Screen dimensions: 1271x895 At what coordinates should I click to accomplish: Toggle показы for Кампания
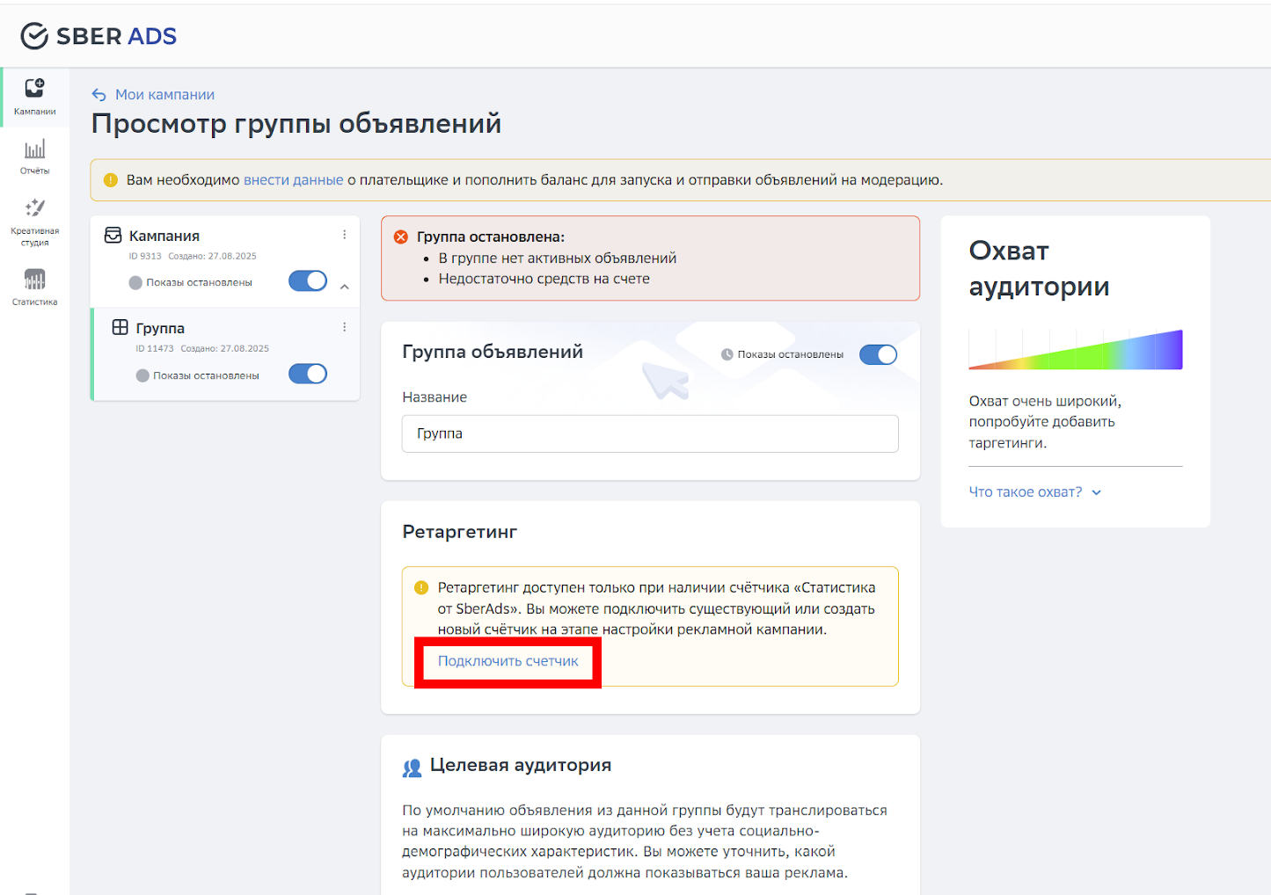tap(307, 280)
